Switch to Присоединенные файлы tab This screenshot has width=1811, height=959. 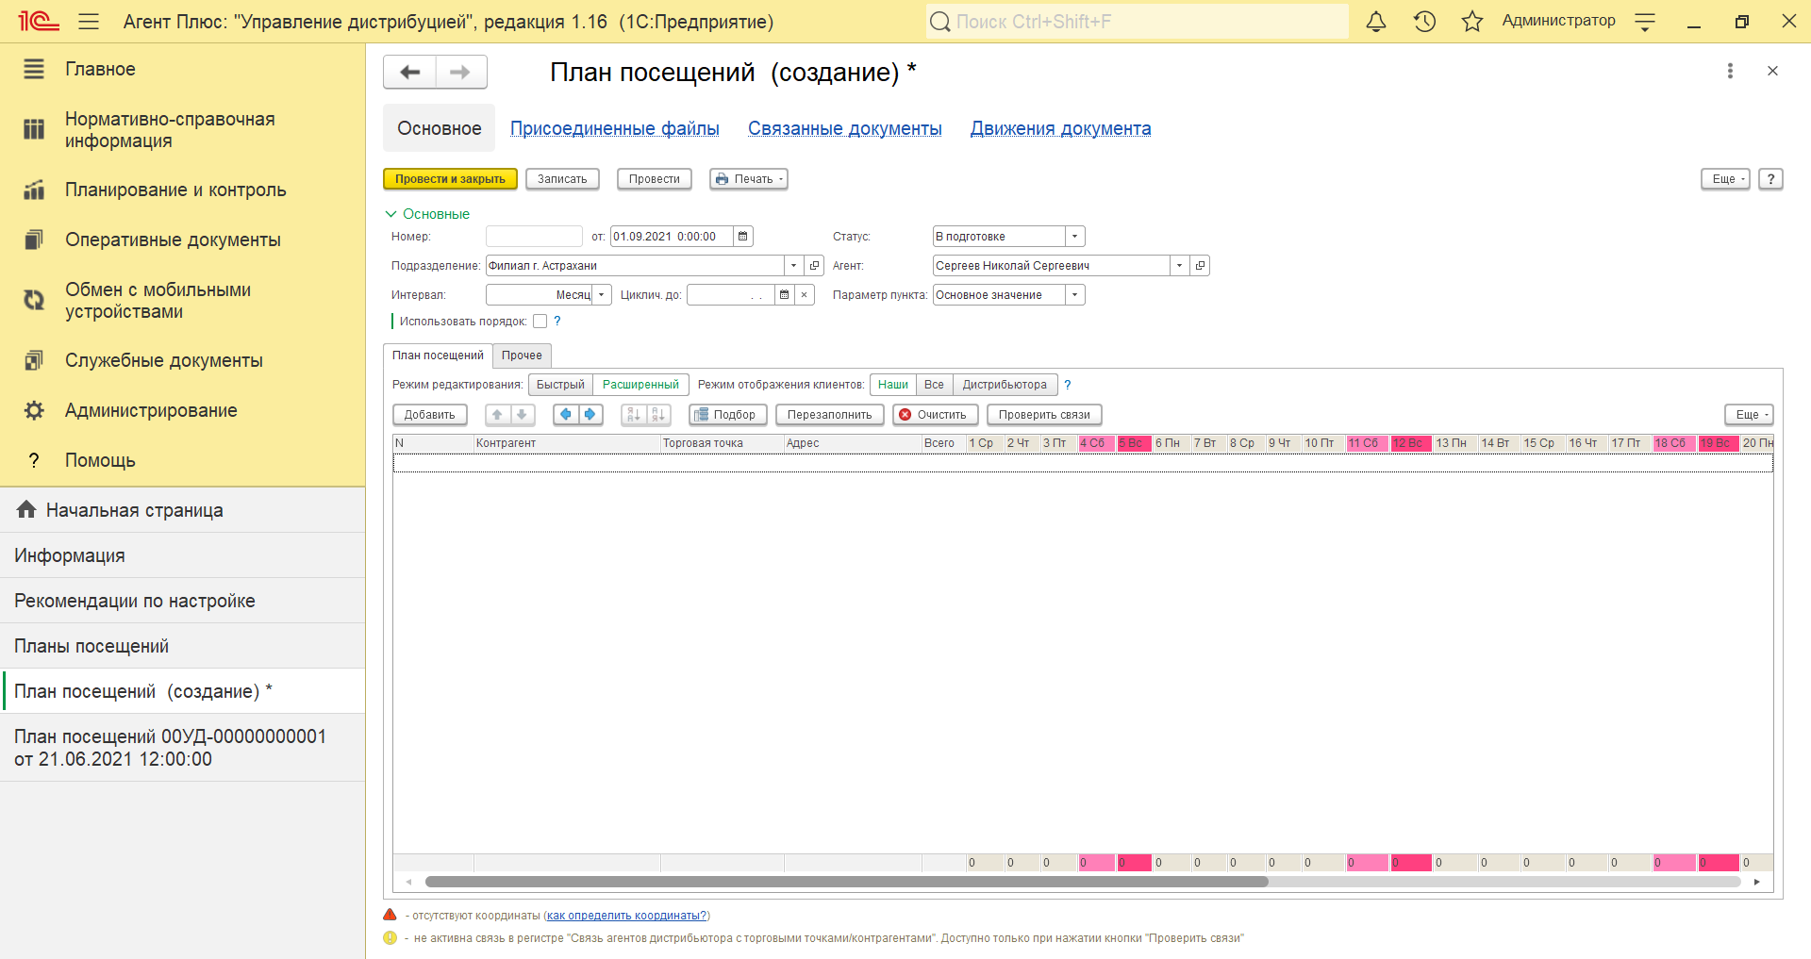coord(615,128)
